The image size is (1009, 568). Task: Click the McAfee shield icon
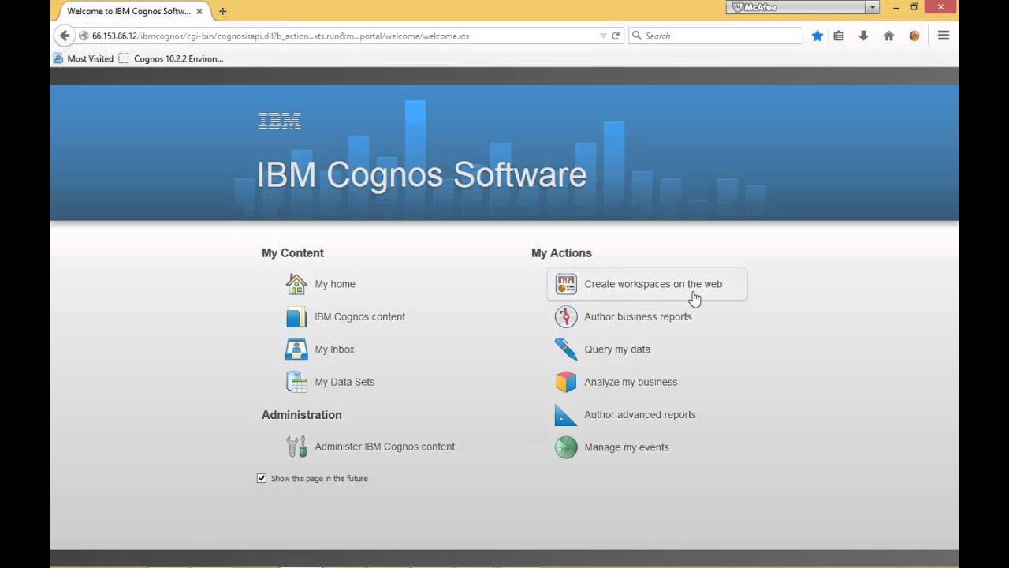point(738,7)
